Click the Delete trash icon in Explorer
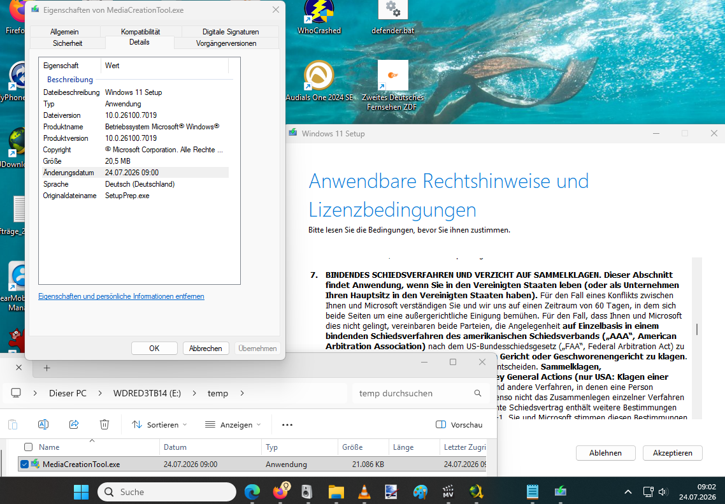This screenshot has height=504, width=725. (x=104, y=424)
